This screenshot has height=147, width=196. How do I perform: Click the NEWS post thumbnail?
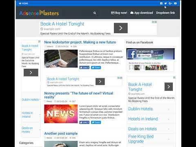pyautogui.click(x=61, y=114)
